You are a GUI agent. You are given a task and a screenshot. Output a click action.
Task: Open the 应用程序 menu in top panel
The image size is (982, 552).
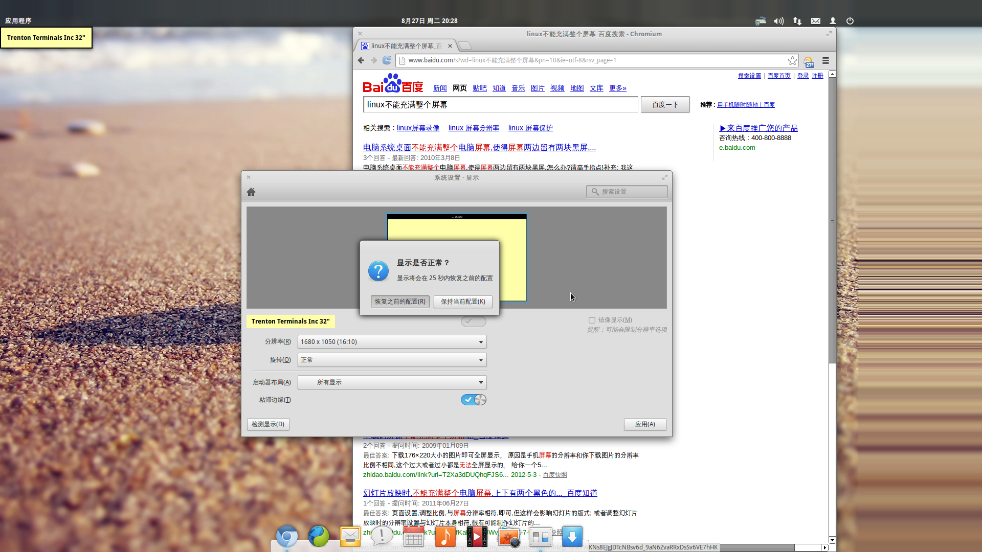[x=18, y=21]
